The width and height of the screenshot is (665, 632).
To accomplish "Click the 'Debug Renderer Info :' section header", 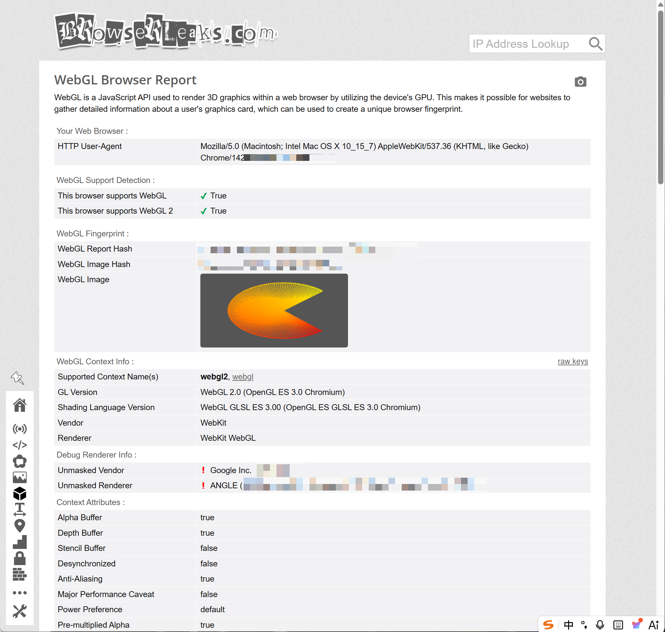I will click(x=96, y=455).
